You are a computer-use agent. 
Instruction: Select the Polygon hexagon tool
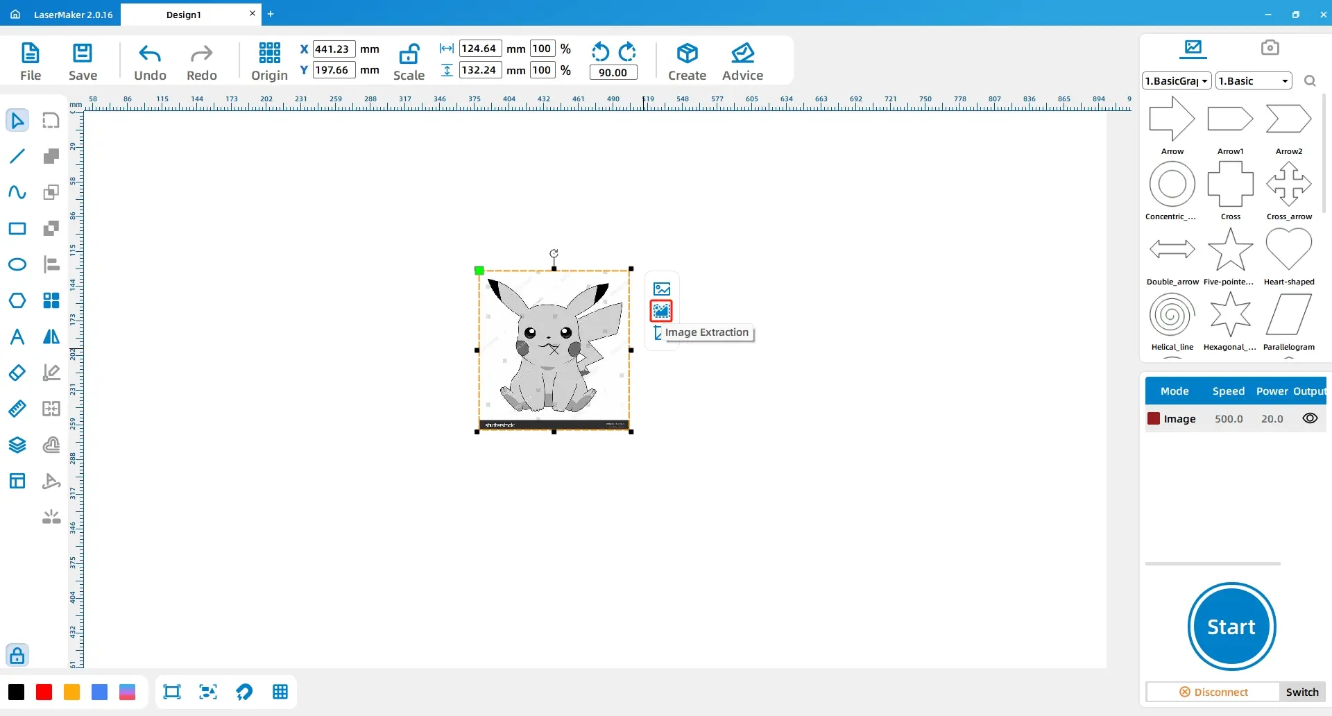pyautogui.click(x=17, y=300)
